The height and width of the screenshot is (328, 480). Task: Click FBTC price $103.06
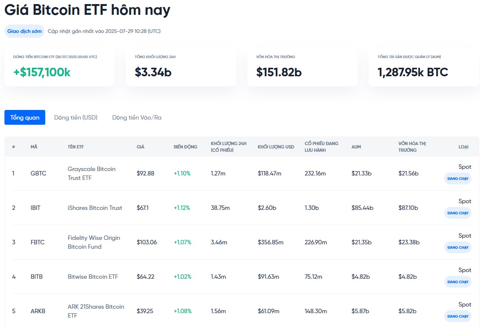(x=147, y=242)
